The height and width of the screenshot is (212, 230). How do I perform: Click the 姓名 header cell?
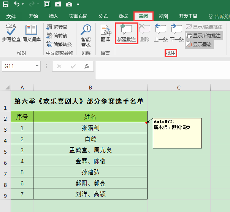point(90,116)
